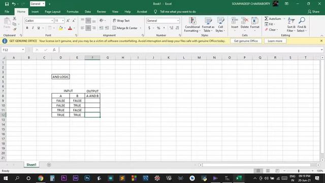
Task: Decrease font size with smaller A
Action: tap(74, 20)
